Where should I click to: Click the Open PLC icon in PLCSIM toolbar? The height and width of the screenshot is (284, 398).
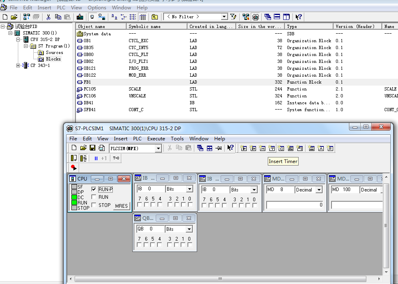point(83,148)
